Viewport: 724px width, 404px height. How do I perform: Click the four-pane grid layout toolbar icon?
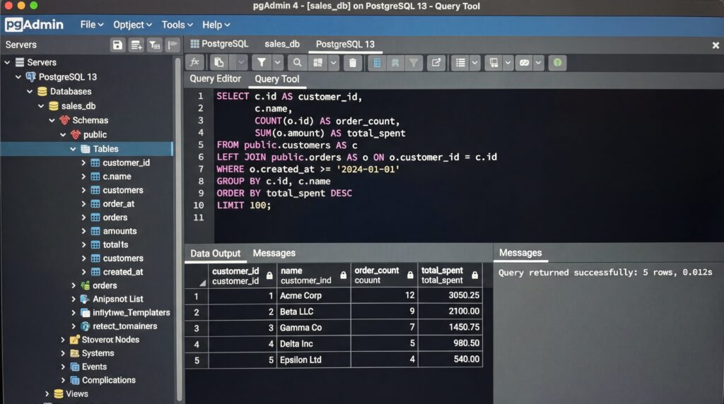[317, 63]
